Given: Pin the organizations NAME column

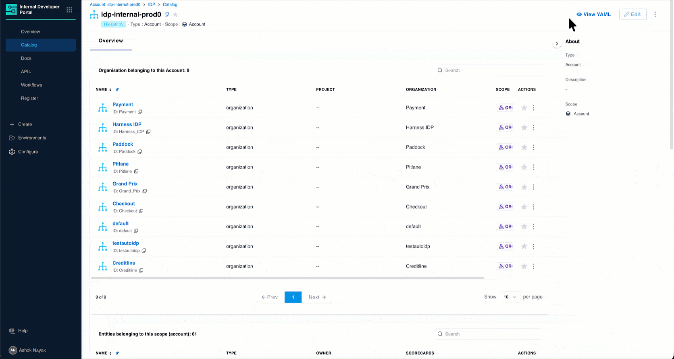Looking at the screenshot, I should pos(117,90).
